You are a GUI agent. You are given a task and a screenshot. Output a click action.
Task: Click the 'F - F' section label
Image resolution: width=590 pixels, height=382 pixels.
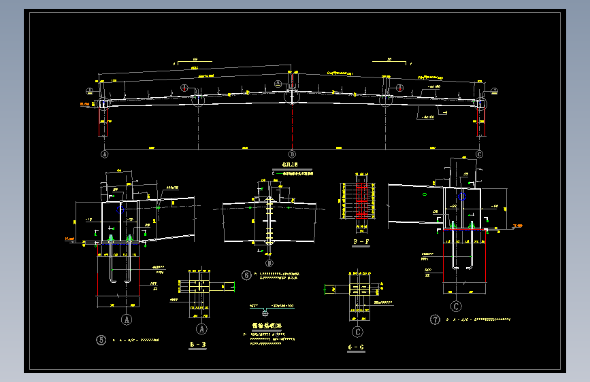point(361,242)
